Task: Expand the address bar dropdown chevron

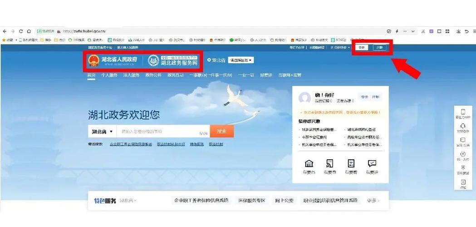Action: (x=413, y=31)
